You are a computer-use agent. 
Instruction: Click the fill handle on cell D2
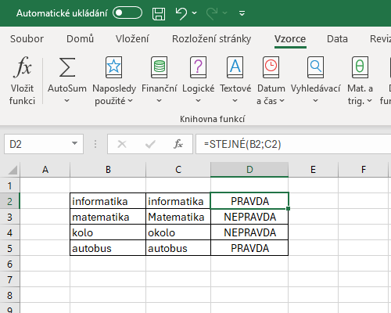(288, 208)
